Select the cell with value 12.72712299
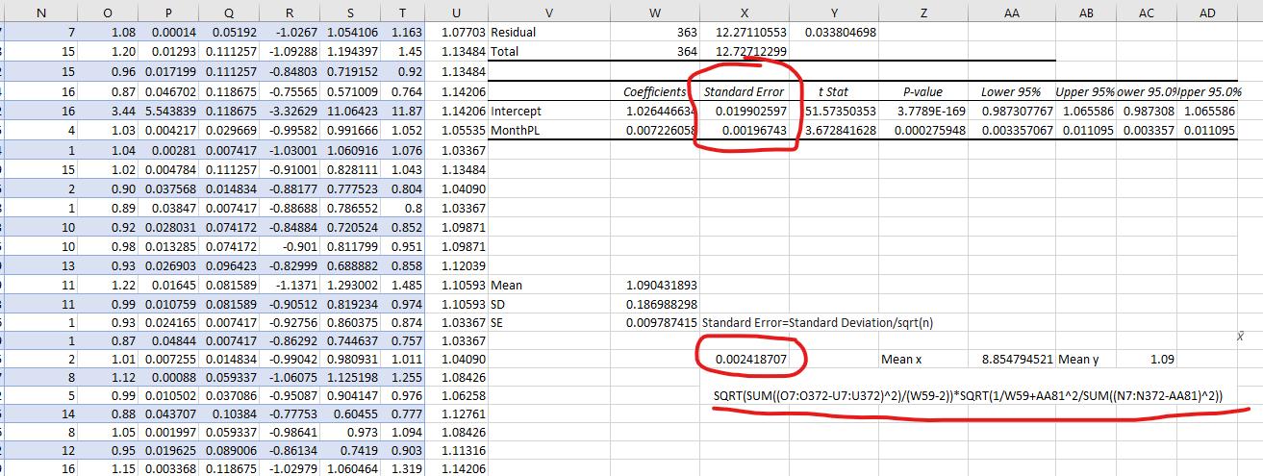Screen dimensions: 1263x476 tap(745, 51)
